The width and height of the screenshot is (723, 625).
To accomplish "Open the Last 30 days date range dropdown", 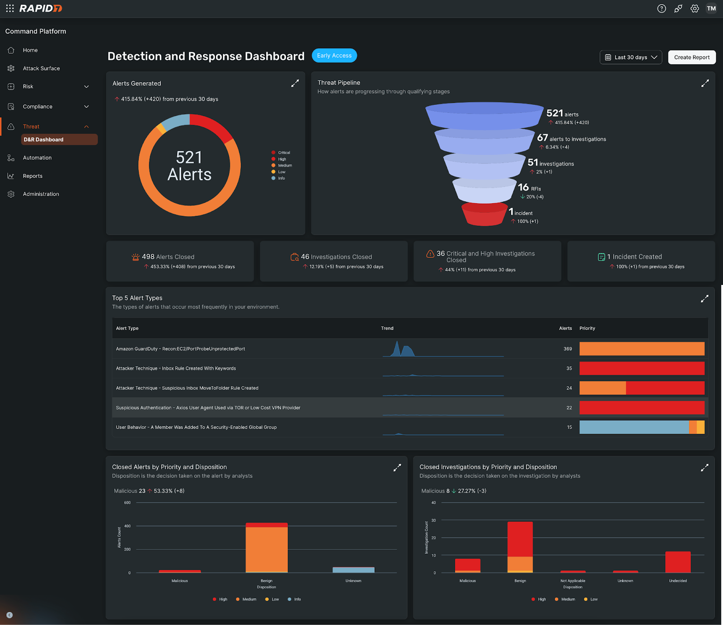I will click(x=630, y=57).
